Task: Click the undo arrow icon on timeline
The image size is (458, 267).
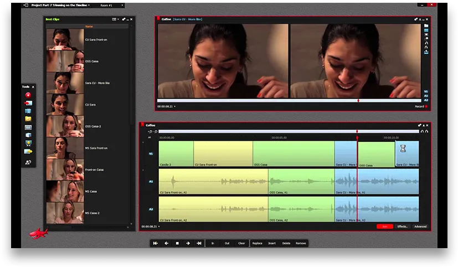Action: (422, 131)
